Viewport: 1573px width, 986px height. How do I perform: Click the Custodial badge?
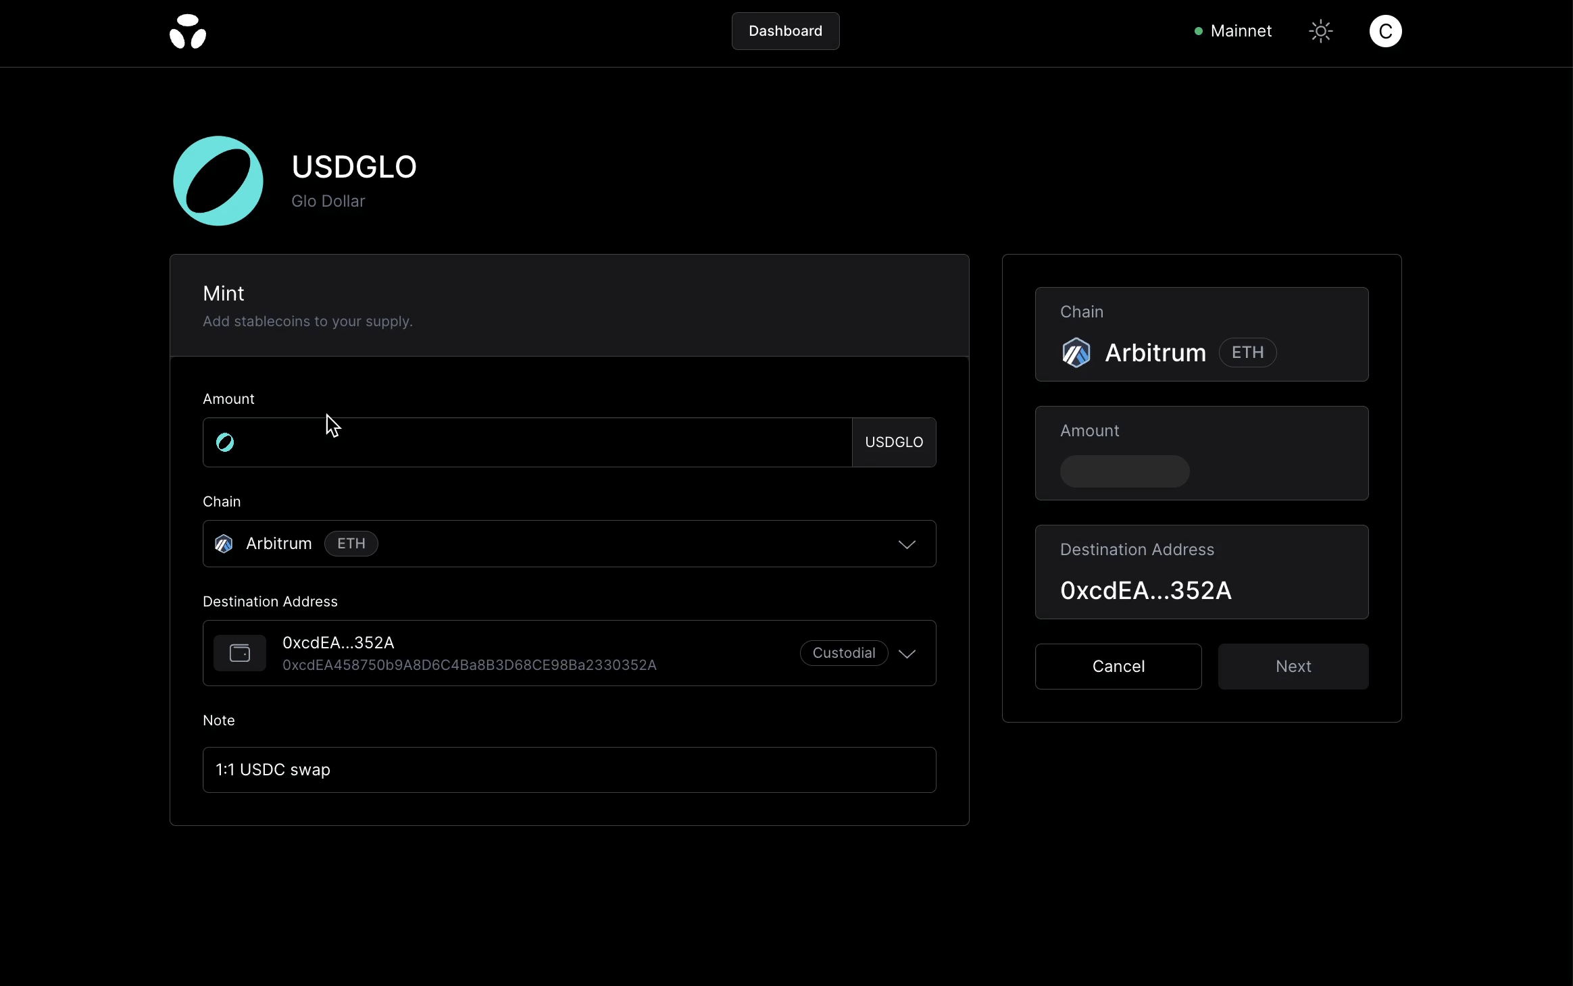[843, 653]
